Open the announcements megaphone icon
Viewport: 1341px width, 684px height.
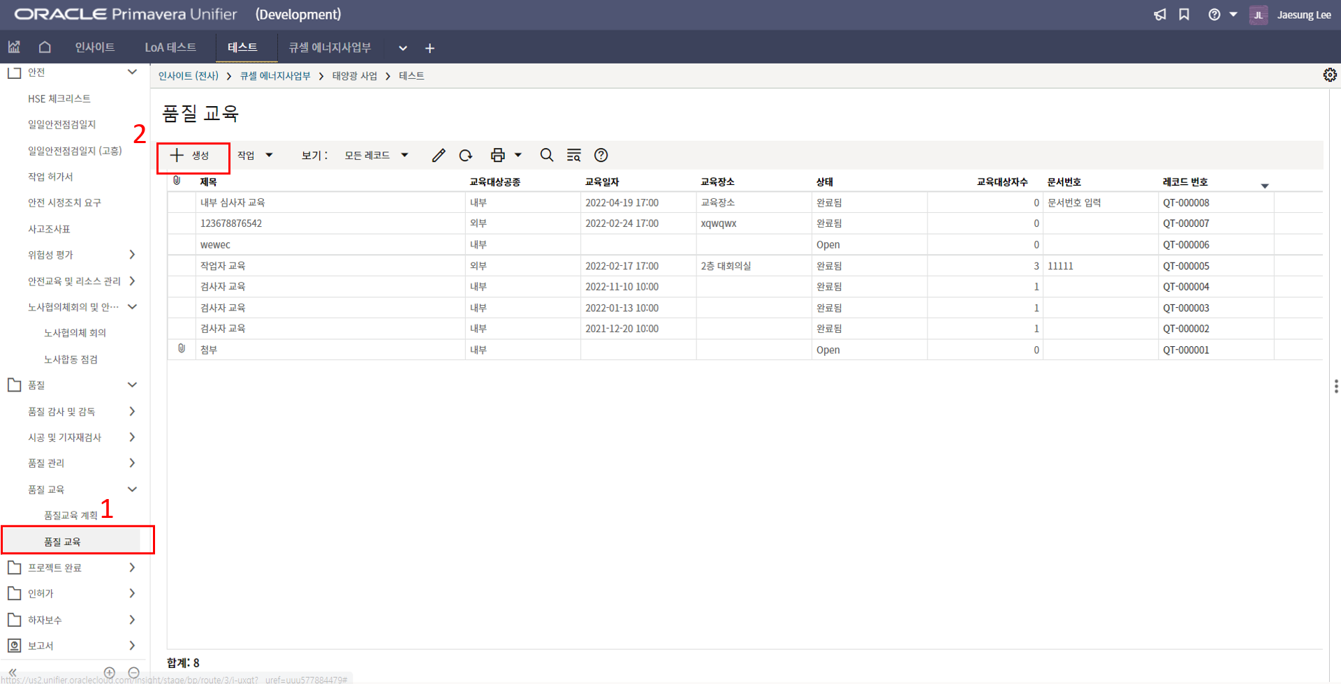pyautogui.click(x=1159, y=15)
